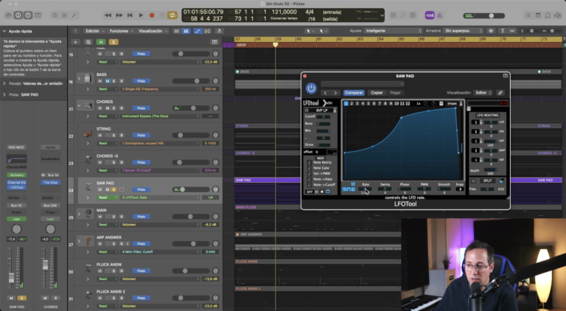
Task: Open the Loop Browser button
Action: (x=548, y=15)
